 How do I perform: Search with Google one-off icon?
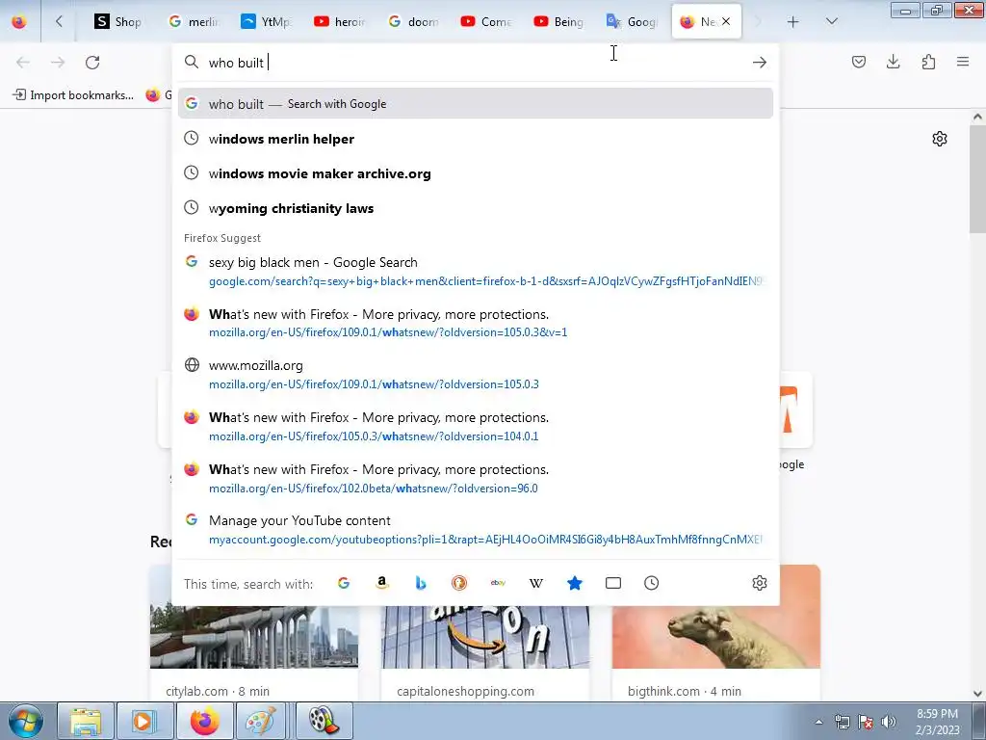[x=344, y=583]
